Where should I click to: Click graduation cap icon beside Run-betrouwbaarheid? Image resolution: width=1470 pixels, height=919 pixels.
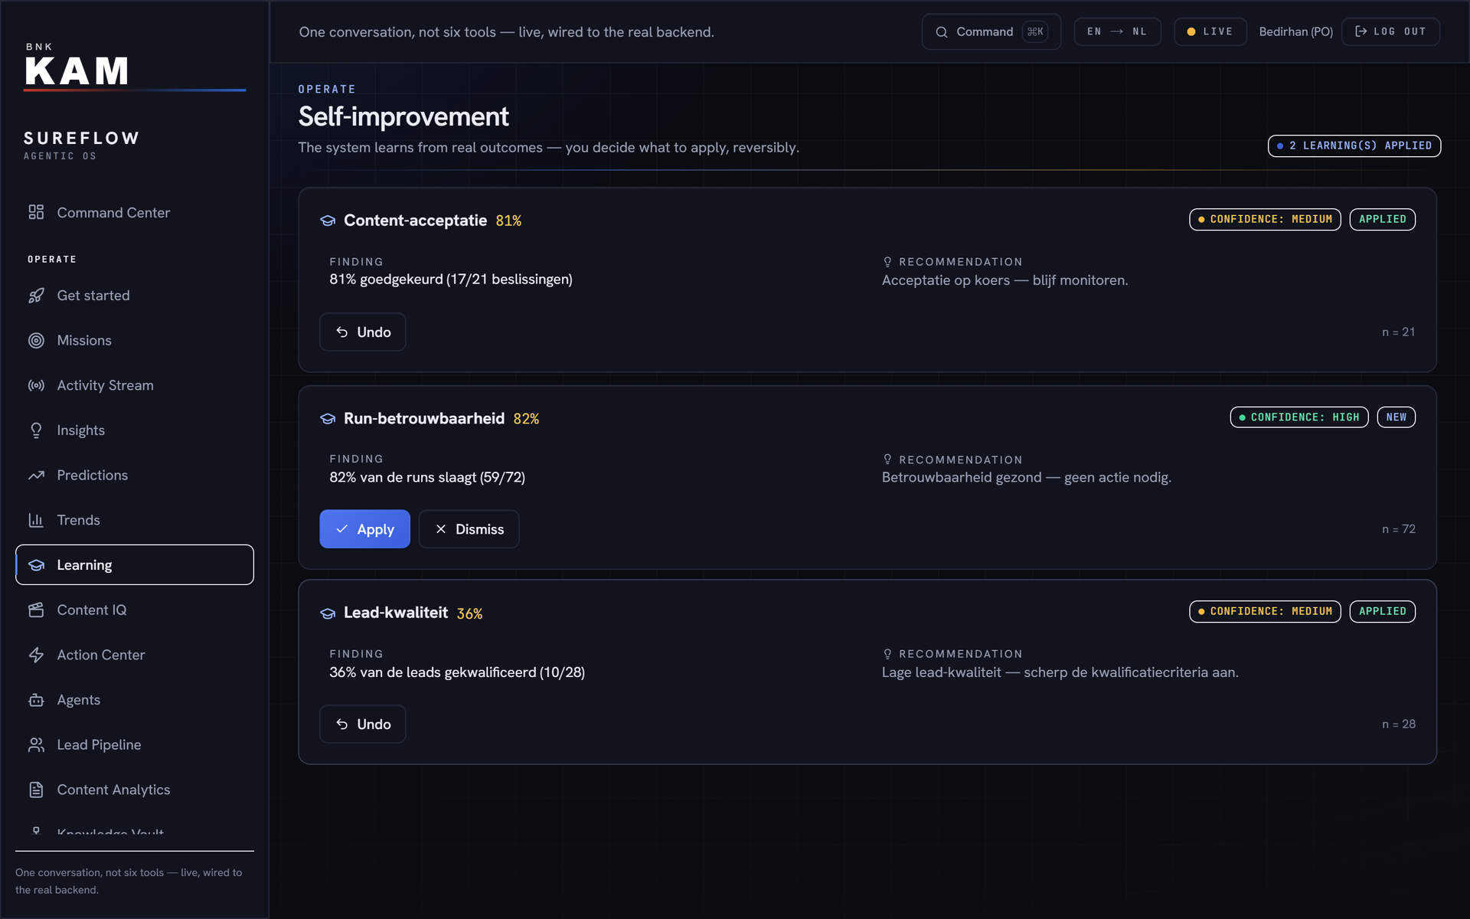328,419
